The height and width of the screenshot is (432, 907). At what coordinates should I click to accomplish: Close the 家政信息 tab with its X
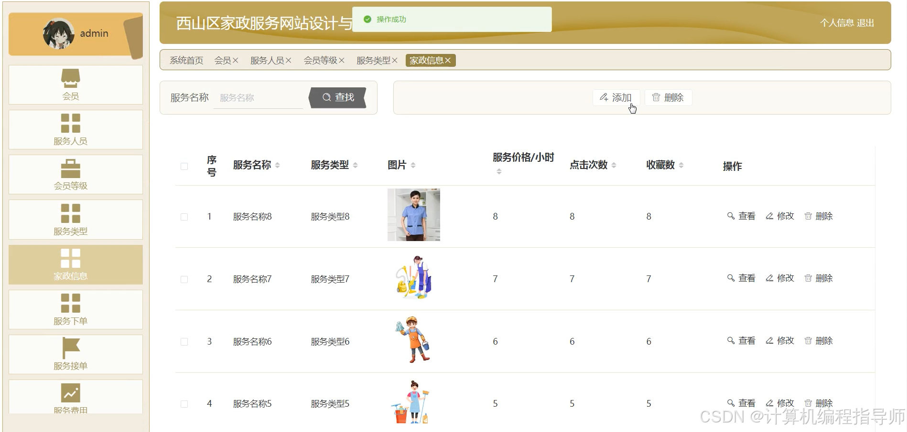(x=448, y=61)
